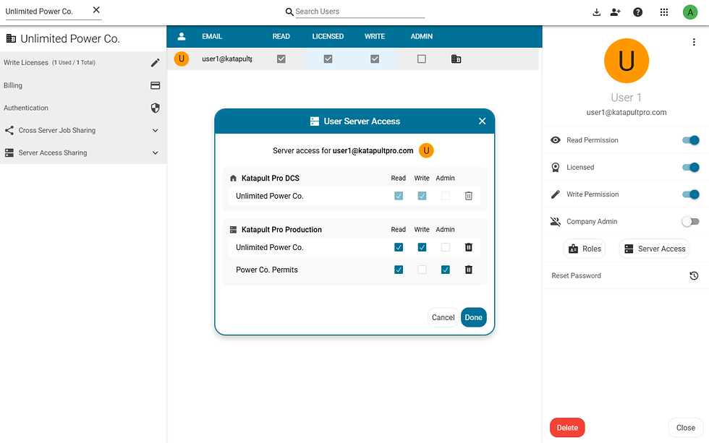
Task: Sort by EMAIL column header
Action: click(211, 37)
